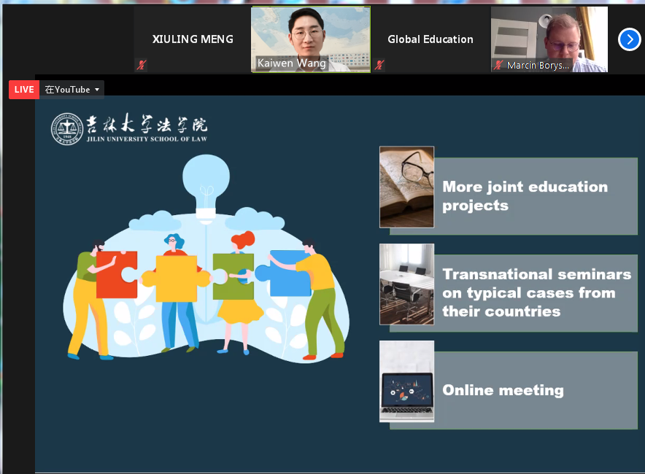Click the 'Transnational seminars' text box

click(536, 293)
